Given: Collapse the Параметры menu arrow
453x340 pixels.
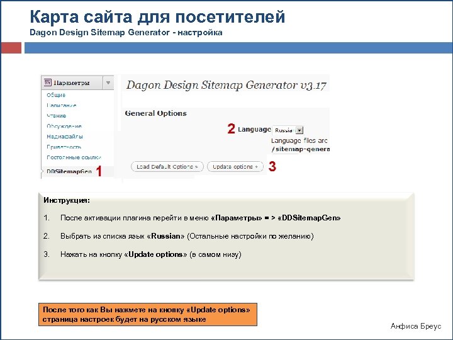Looking at the screenshot, I should tap(108, 83).
